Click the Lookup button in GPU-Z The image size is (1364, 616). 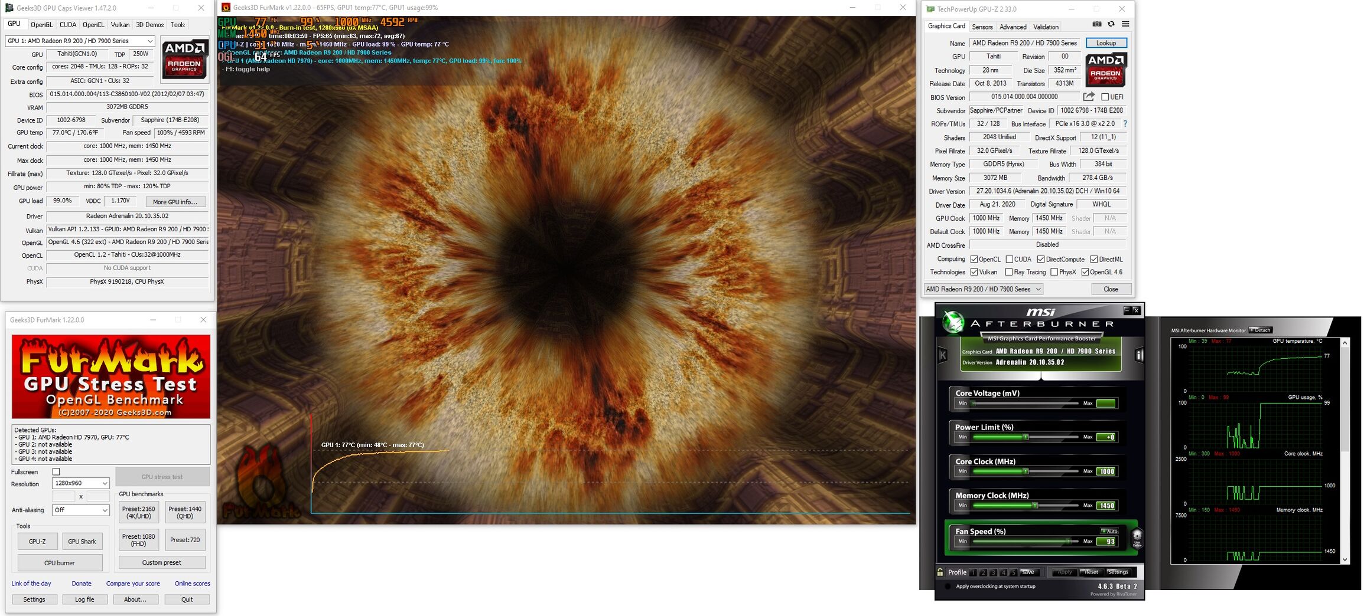(x=1106, y=43)
